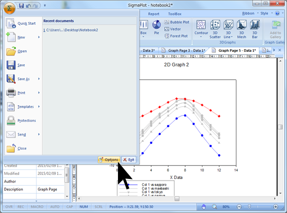This screenshot has width=287, height=213.
Task: Click the graph page horizontal scrollbar thumb
Action: pyautogui.click(x=177, y=198)
